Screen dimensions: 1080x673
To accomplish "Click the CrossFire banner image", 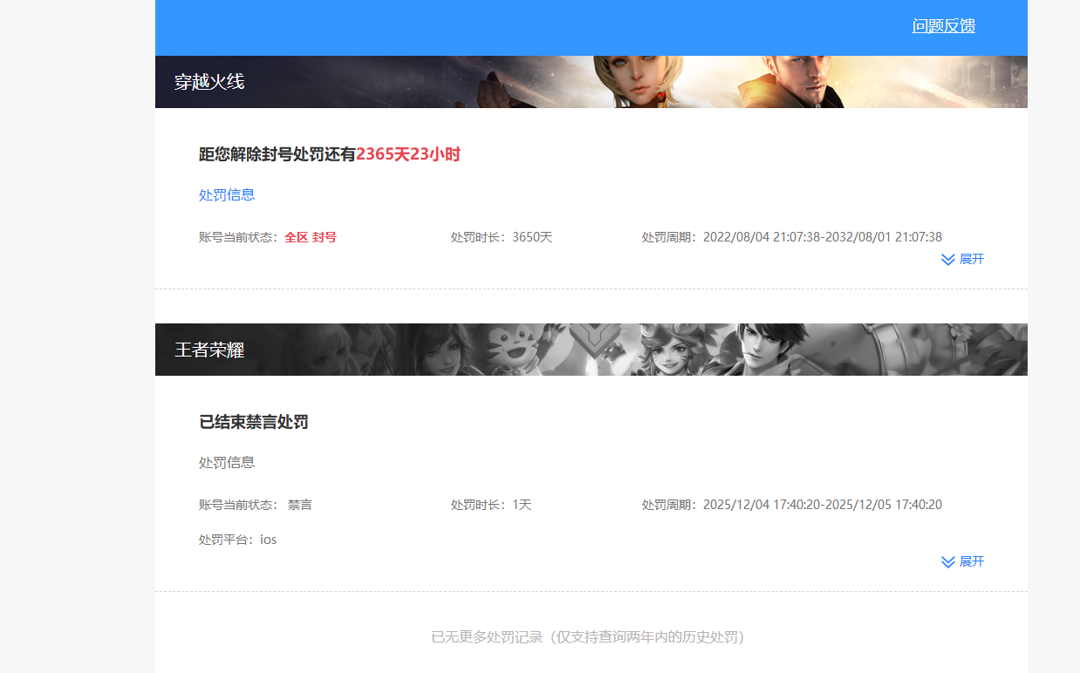I will [x=591, y=81].
